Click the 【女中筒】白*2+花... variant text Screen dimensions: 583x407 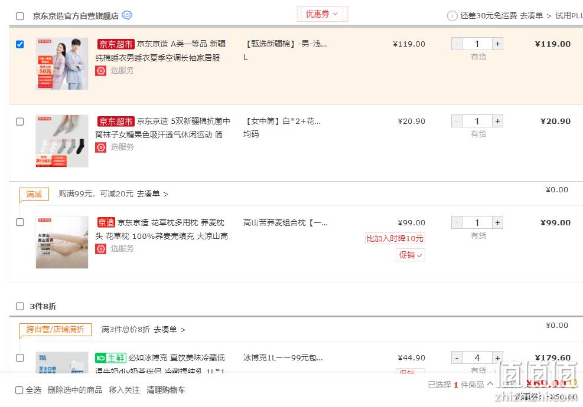click(282, 122)
